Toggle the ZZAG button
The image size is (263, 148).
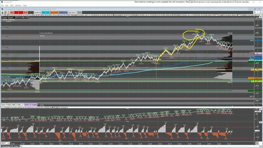[79, 12]
